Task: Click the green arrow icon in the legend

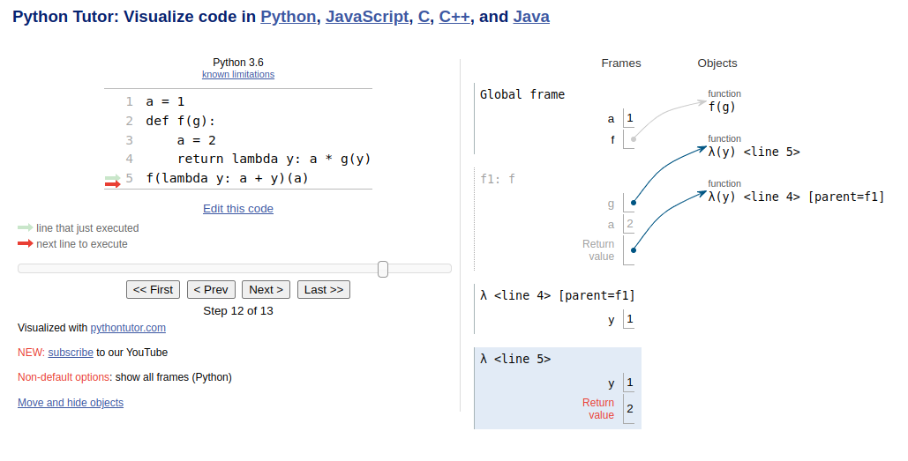Action: [x=25, y=227]
